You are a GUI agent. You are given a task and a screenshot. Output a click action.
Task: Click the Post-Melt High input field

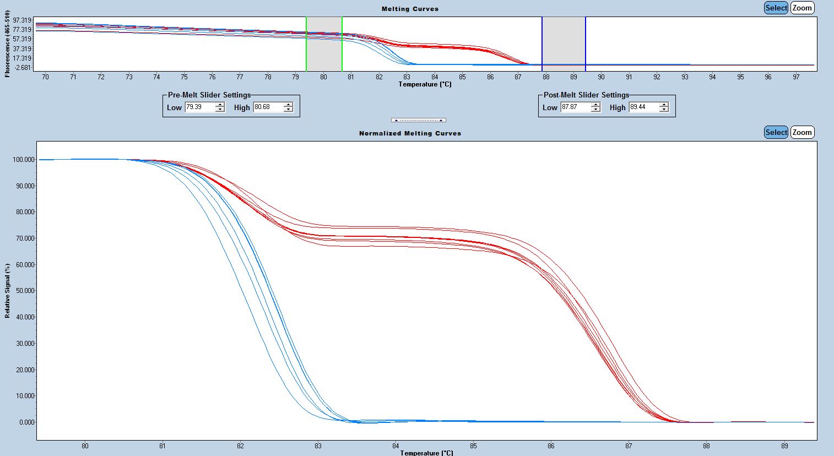point(643,107)
